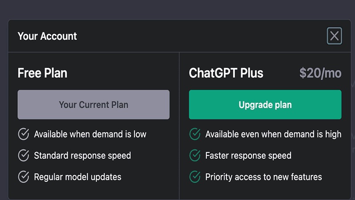Screen dimensions: 355x200
Task: Click the 'Standard response speed' feature text
Action: click(x=83, y=156)
